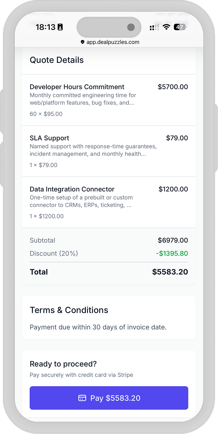Select the Developer Hours Commitment line item
218x434 pixels.
[77, 87]
